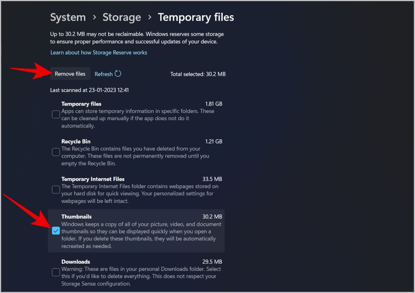415x293 pixels.
Task: Open the Storage Reserve help link
Action: pyautogui.click(x=99, y=52)
